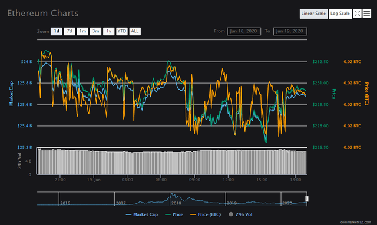
Task: Click the 19. Jun date axis label
Action: 94,180
